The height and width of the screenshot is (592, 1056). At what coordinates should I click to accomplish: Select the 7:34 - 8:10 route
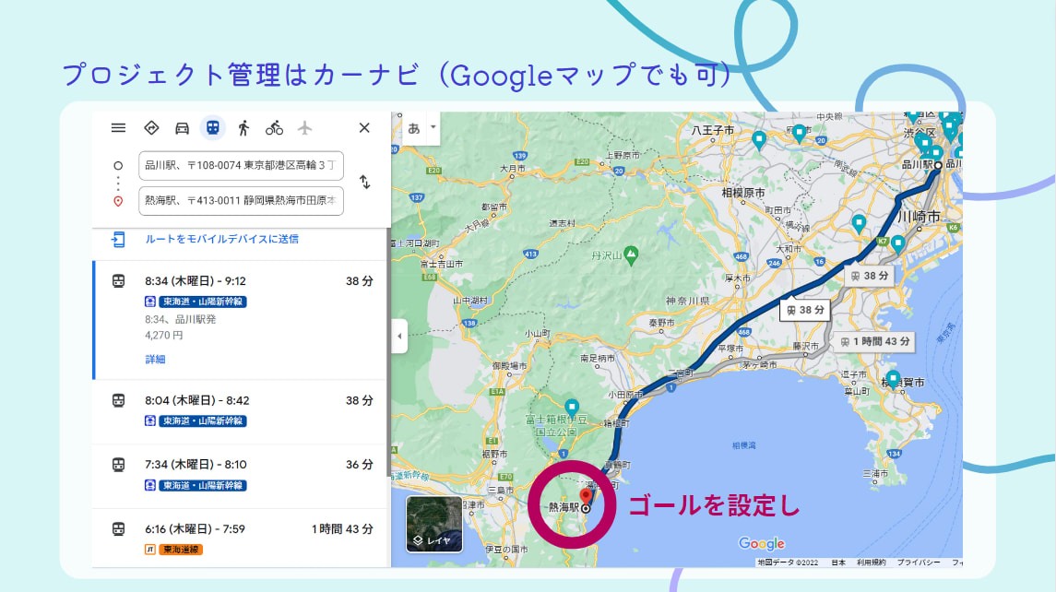(241, 476)
